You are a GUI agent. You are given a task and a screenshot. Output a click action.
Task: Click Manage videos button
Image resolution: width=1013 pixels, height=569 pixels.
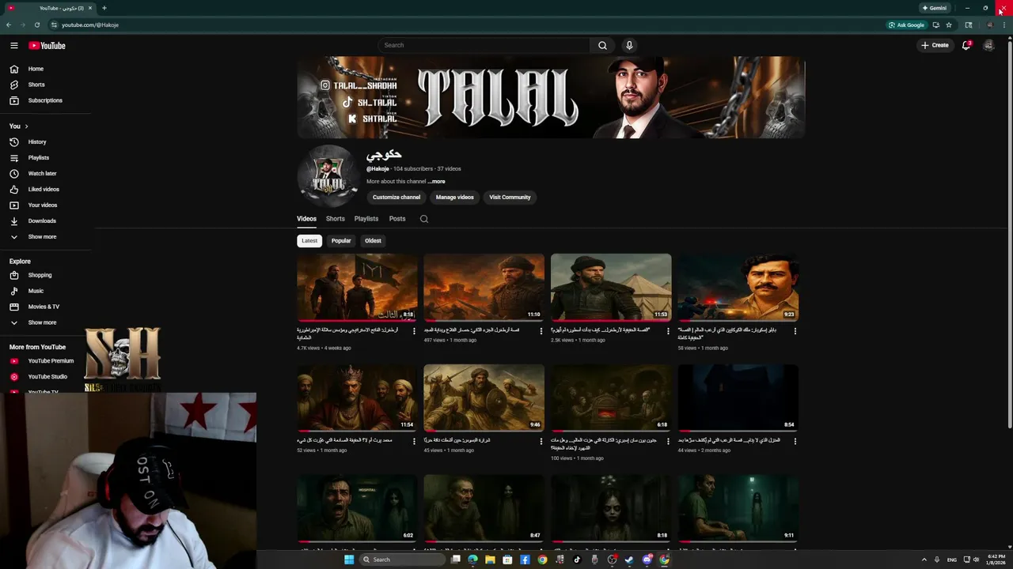454,198
